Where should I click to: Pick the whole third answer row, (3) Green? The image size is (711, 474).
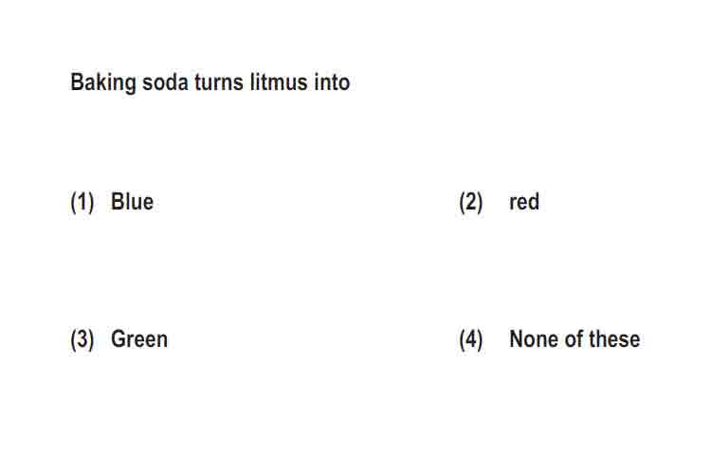118,339
